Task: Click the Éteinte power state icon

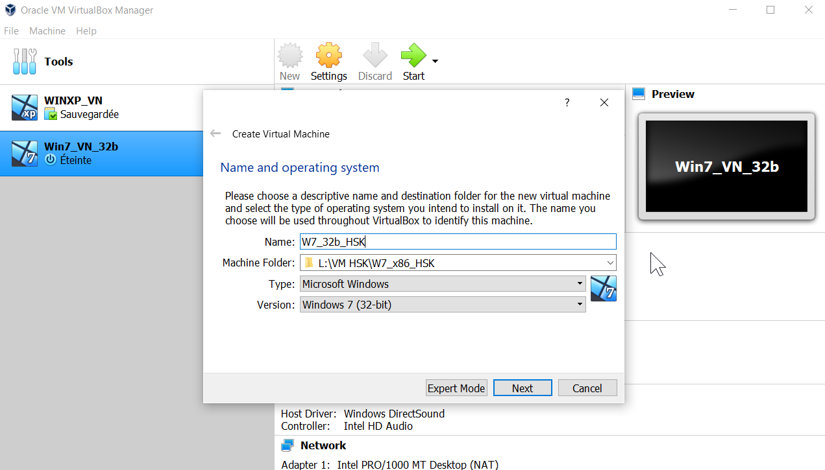Action: (x=51, y=160)
